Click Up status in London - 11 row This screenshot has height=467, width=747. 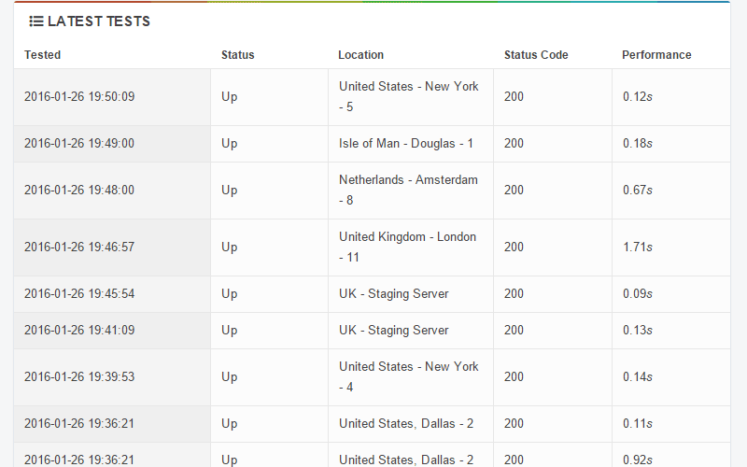pos(229,248)
